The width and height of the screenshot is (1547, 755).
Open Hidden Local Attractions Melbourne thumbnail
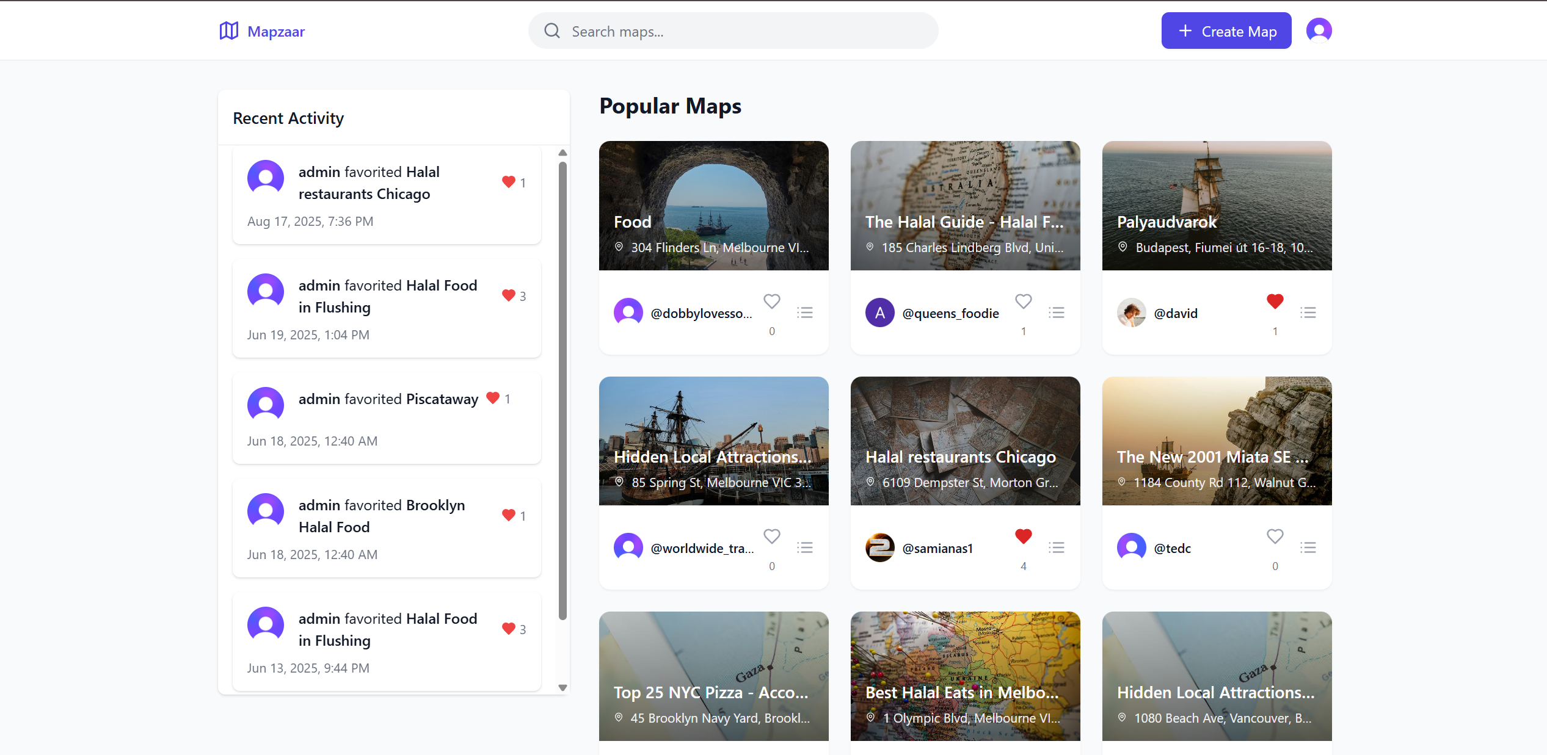click(714, 441)
